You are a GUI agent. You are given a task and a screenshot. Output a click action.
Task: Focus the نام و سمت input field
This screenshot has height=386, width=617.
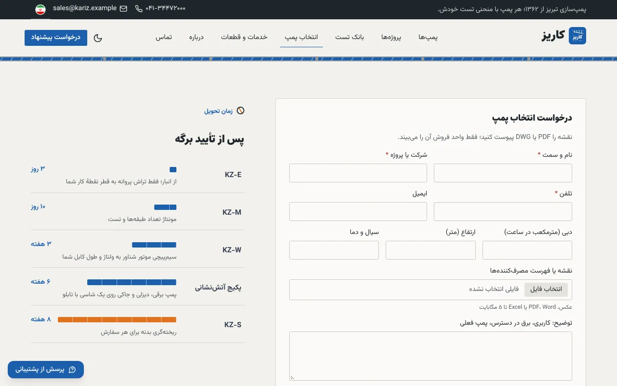coord(503,173)
